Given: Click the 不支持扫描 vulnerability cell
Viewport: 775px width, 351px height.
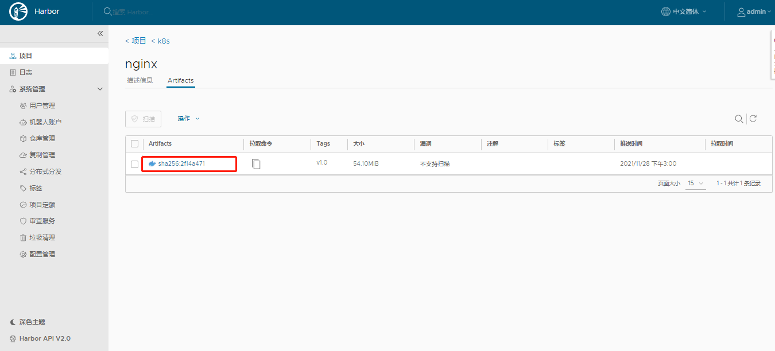Looking at the screenshot, I should (435, 164).
